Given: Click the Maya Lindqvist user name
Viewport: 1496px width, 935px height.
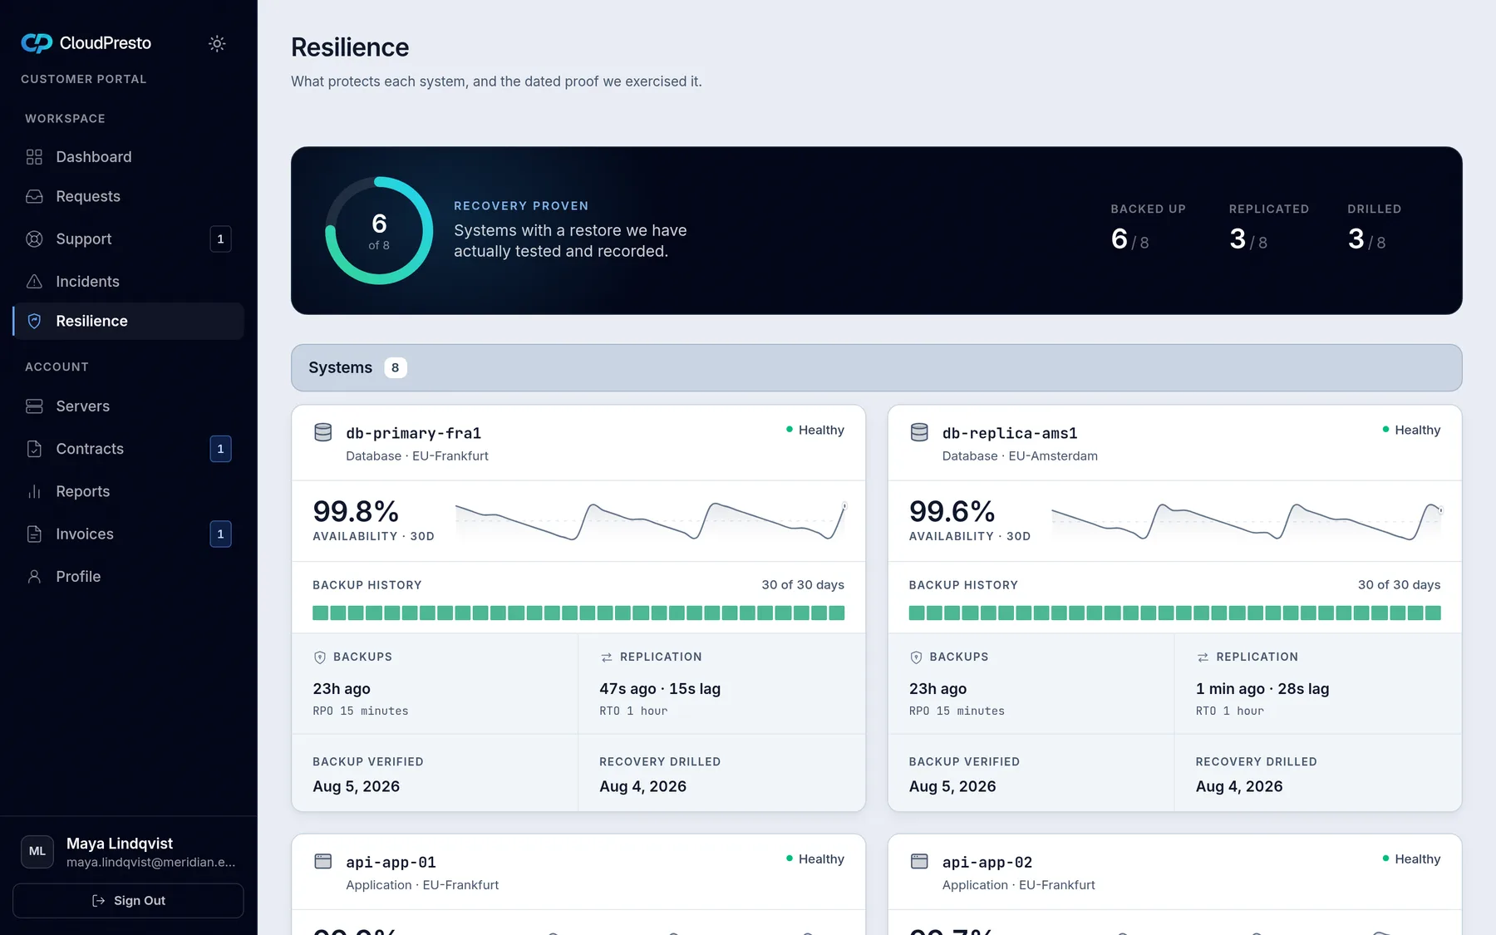Looking at the screenshot, I should click(x=120, y=844).
